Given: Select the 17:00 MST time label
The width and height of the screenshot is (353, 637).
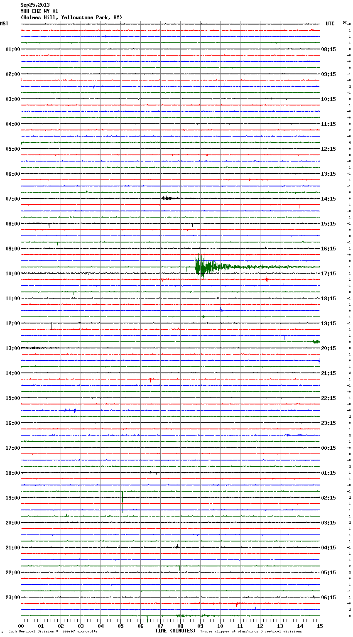Looking at the screenshot, I should 13,448.
